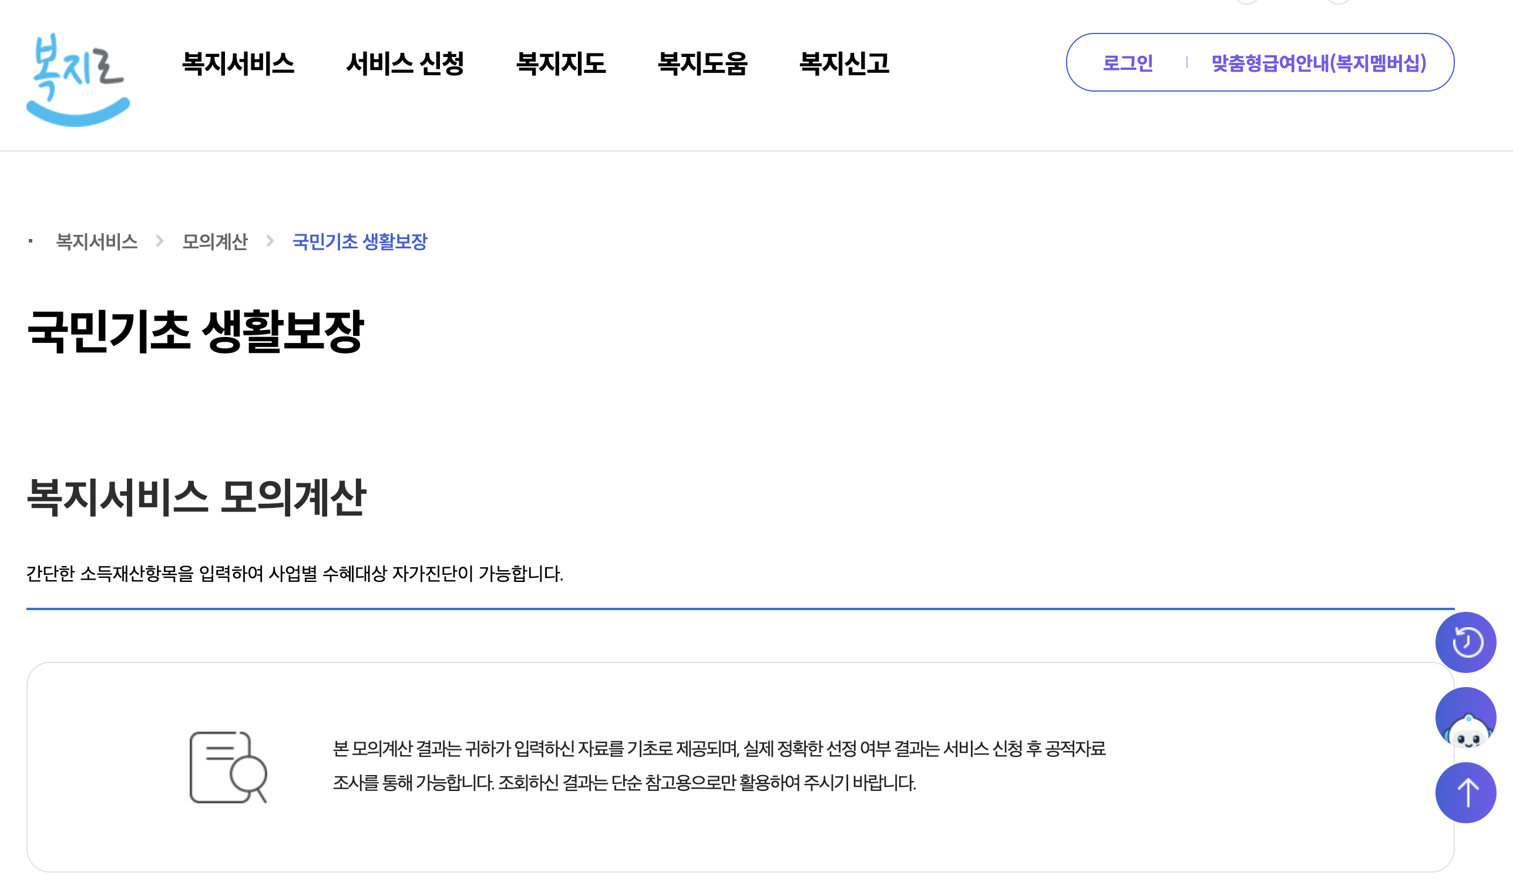Viewport: 1513px width, 882px height.
Task: Click chevron after 복지서비스 breadcrumb
Action: pos(160,241)
